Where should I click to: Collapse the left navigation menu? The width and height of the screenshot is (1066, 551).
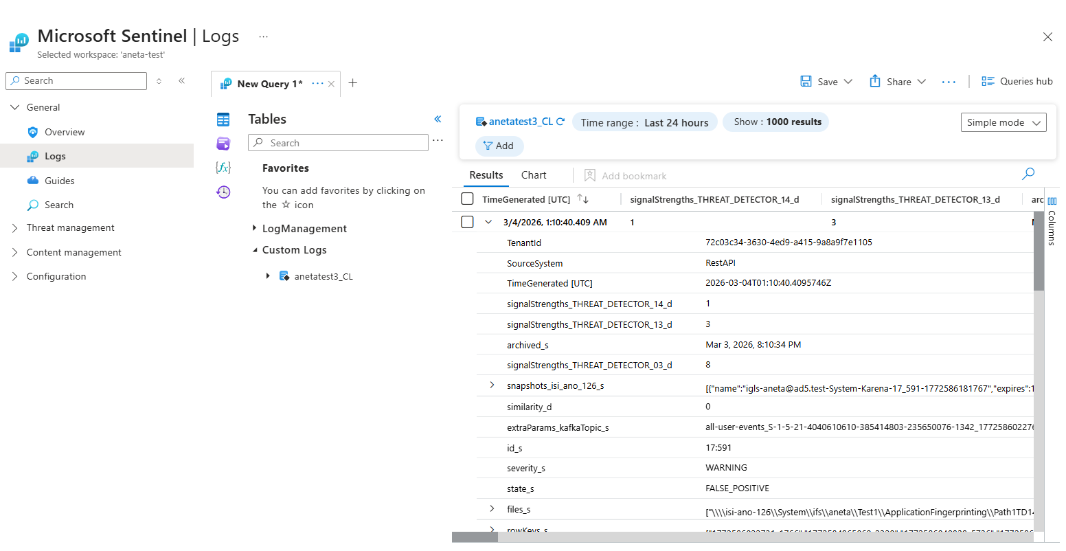pos(182,81)
